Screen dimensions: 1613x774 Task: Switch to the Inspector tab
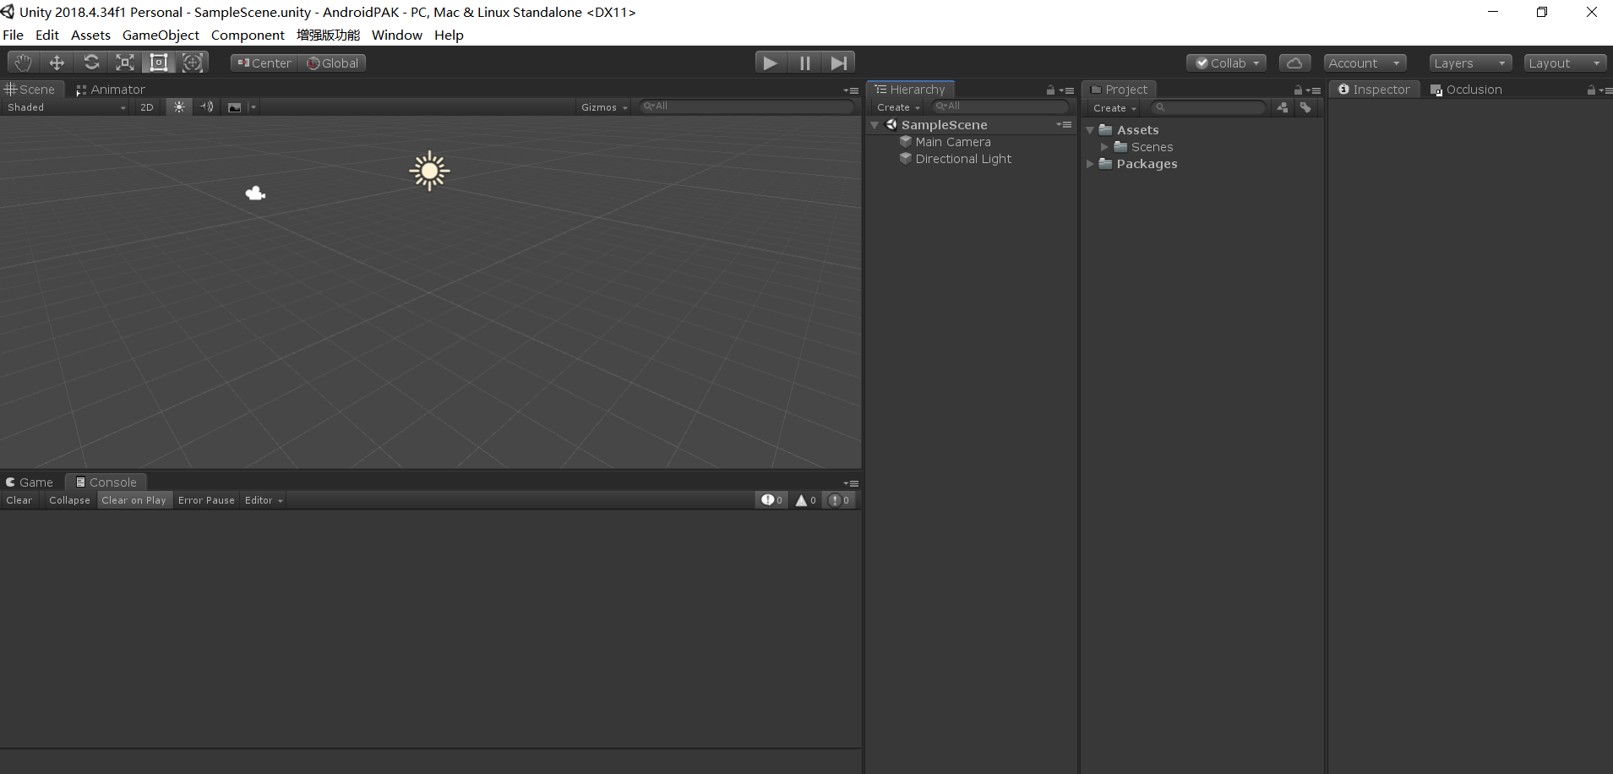tap(1375, 90)
